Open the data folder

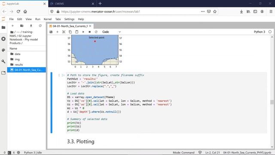pos(27,54)
